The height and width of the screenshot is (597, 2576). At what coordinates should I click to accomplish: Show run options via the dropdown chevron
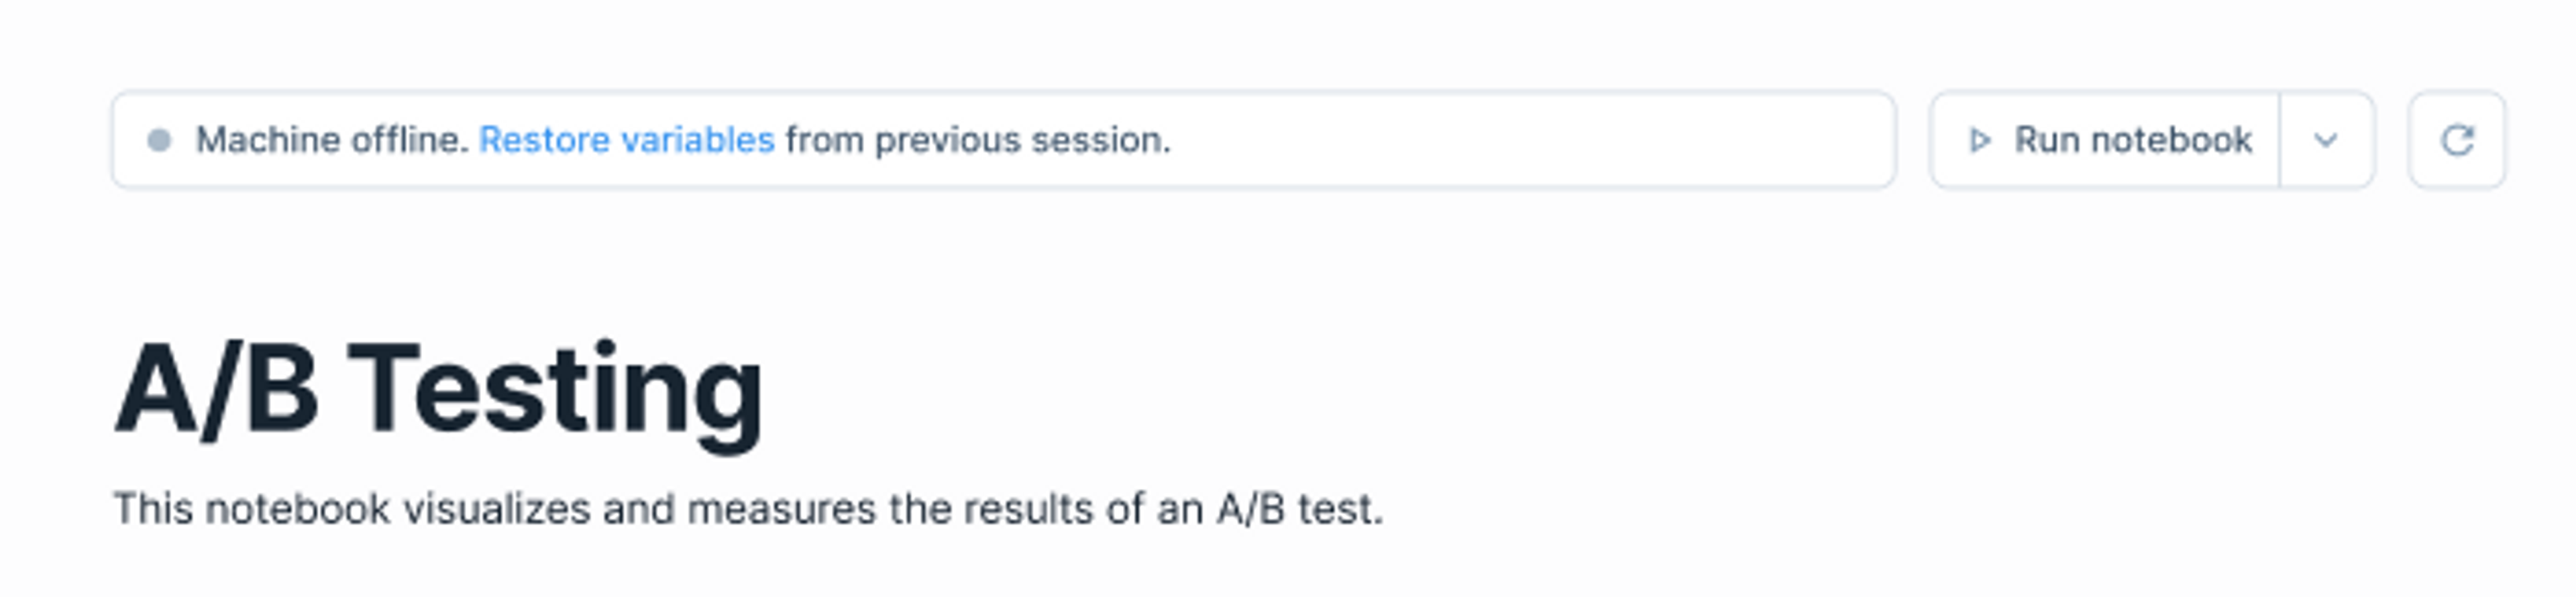2327,140
